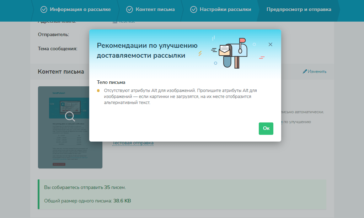Screen dimensions: 364x218
Task: Open Тестовая отправка link
Action: [x=133, y=143]
